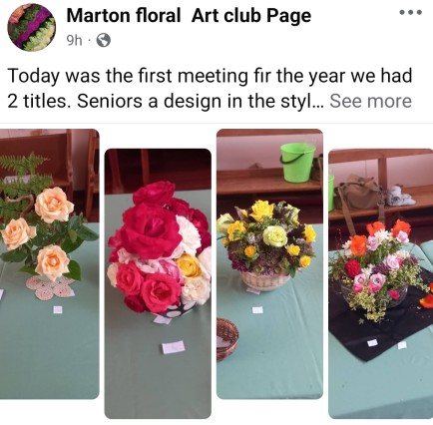The image size is (433, 425).
Task: Open the yellow flower basket photo
Action: pos(269,263)
